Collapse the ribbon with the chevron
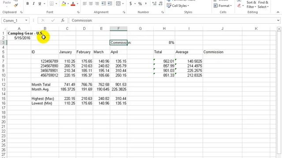282x158 pixels. (278, 12)
